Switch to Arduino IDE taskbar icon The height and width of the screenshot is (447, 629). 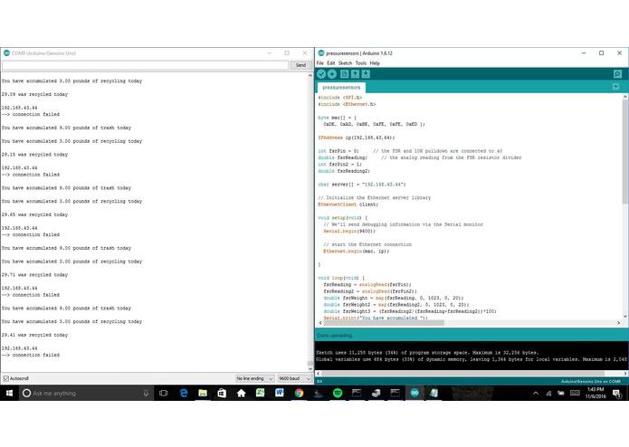coord(415,394)
